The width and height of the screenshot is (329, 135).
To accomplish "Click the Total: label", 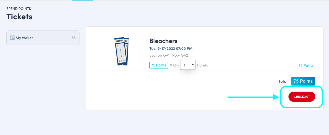I will [283, 81].
